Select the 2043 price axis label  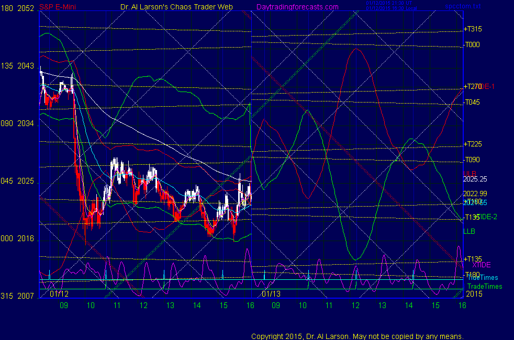coord(26,66)
